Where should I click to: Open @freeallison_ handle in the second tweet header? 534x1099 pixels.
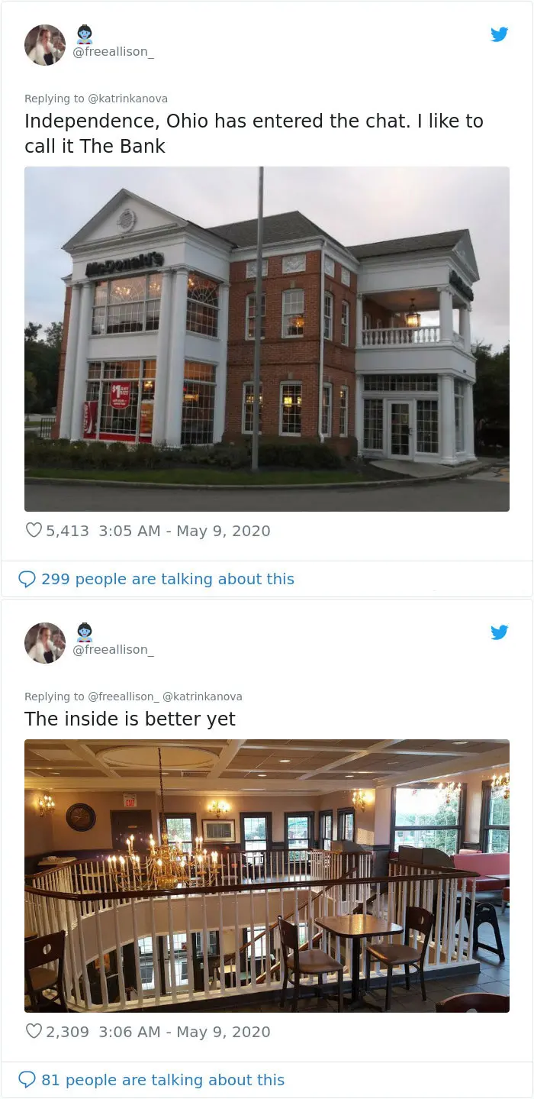(x=113, y=650)
